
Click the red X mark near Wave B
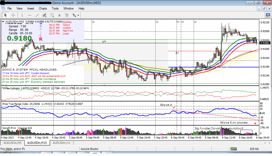point(255,123)
